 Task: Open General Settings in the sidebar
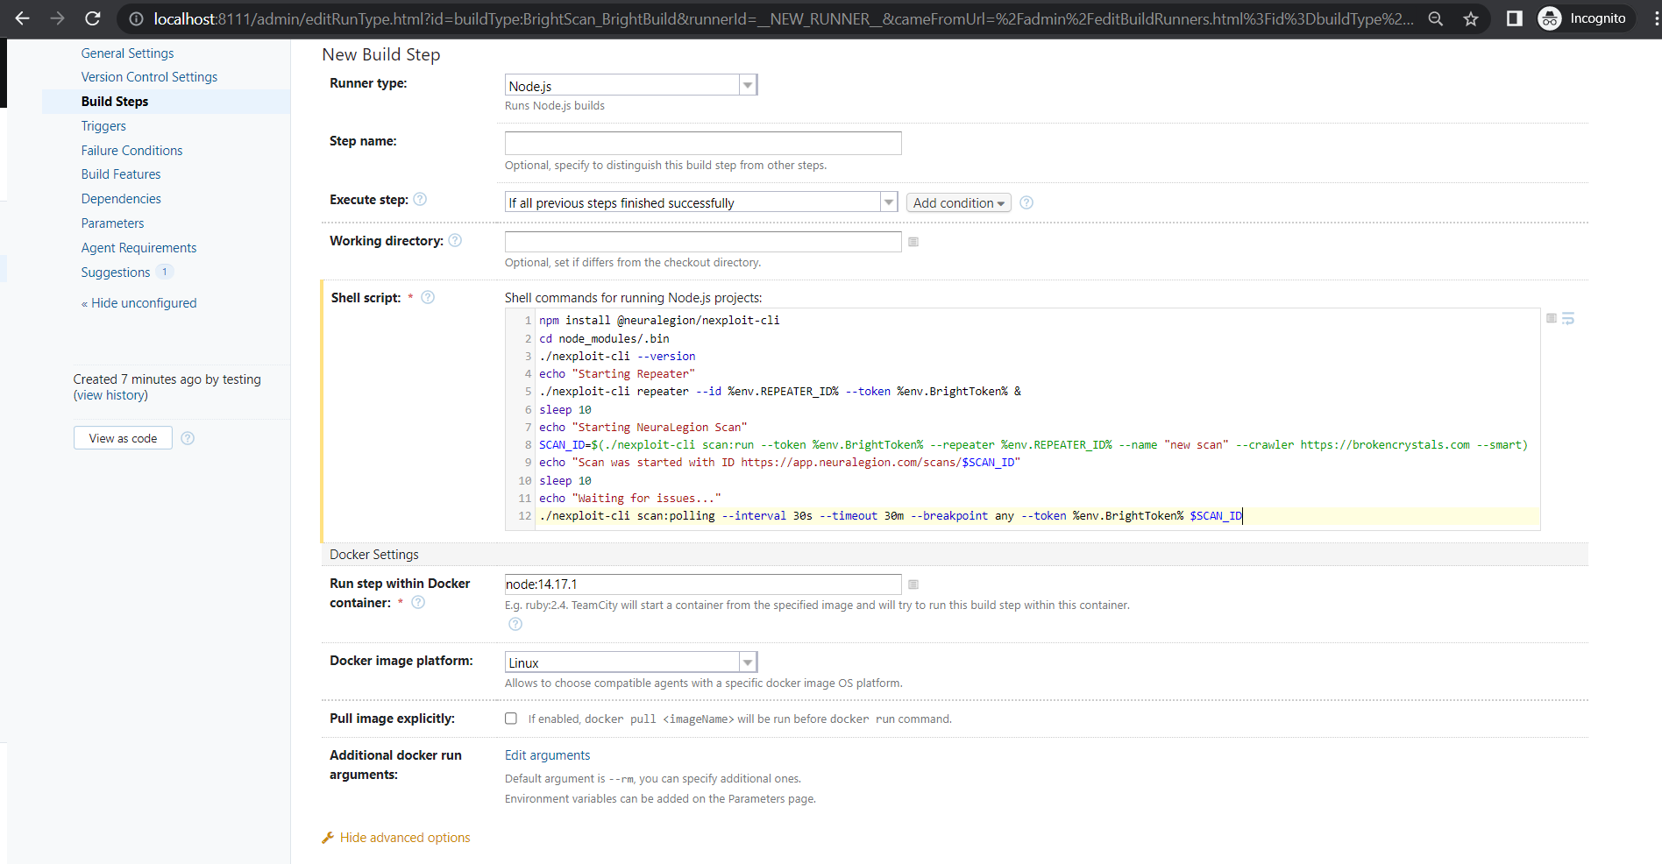click(127, 53)
